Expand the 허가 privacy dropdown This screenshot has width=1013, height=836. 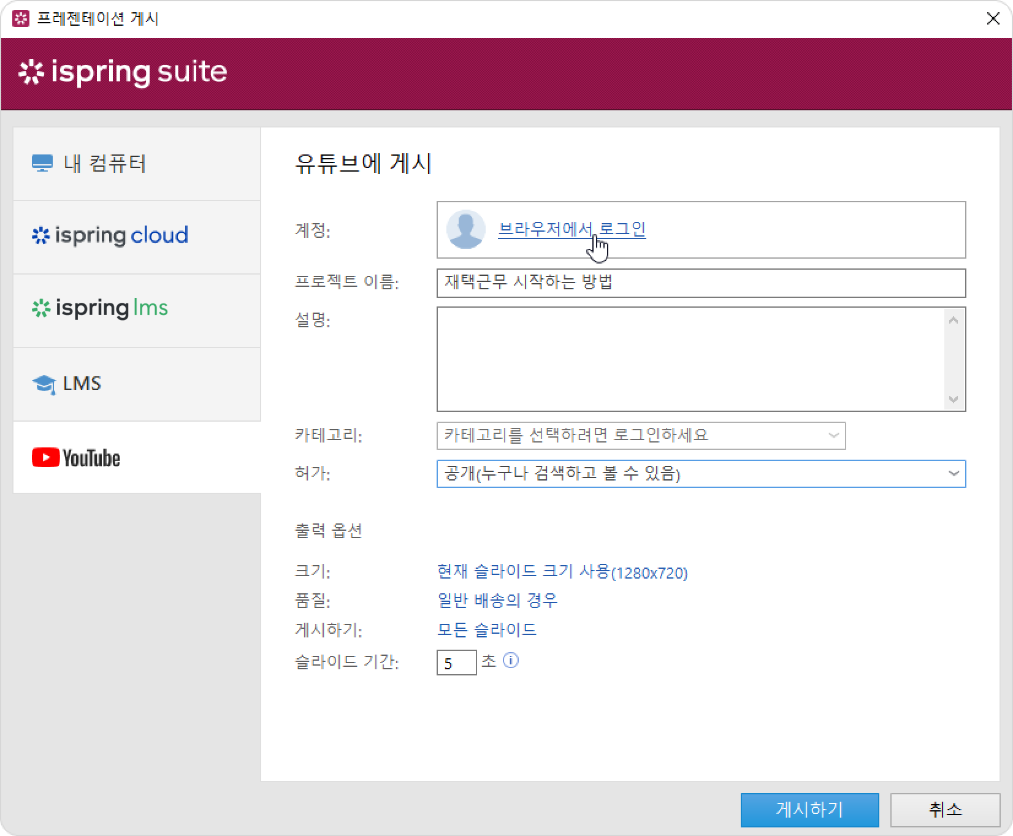click(x=700, y=474)
